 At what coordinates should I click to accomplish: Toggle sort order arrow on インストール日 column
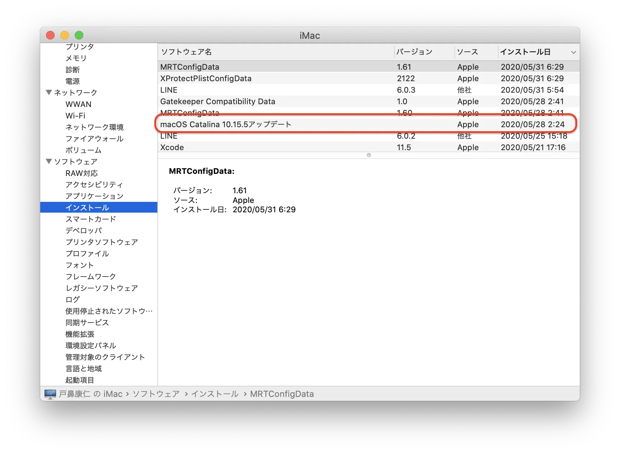click(573, 52)
